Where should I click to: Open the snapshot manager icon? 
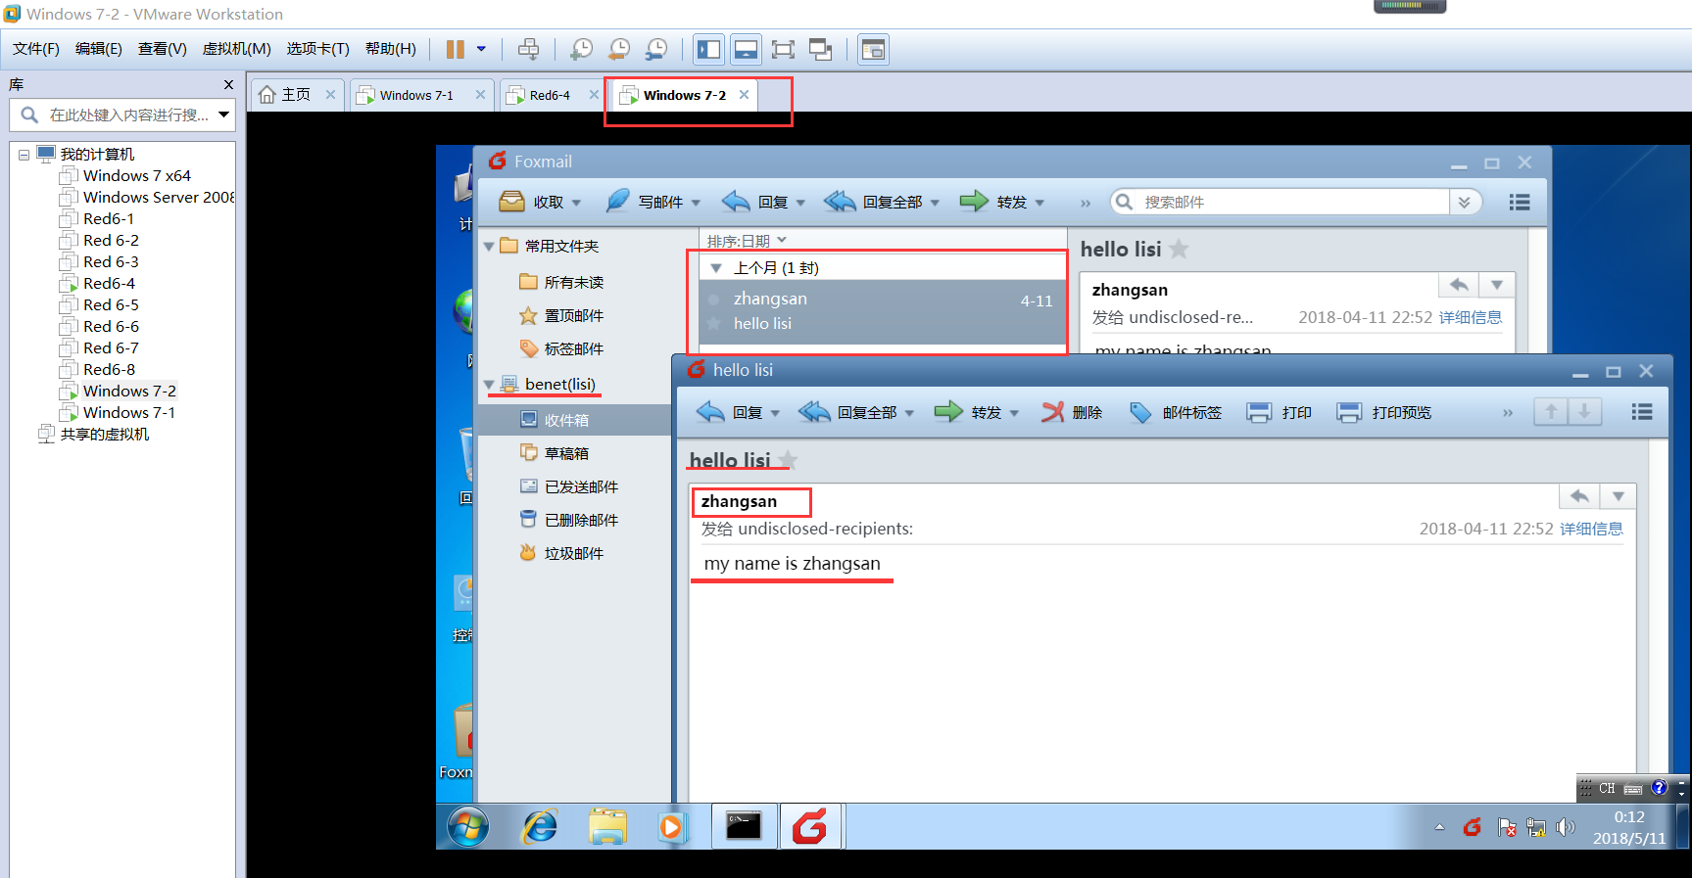[656, 49]
